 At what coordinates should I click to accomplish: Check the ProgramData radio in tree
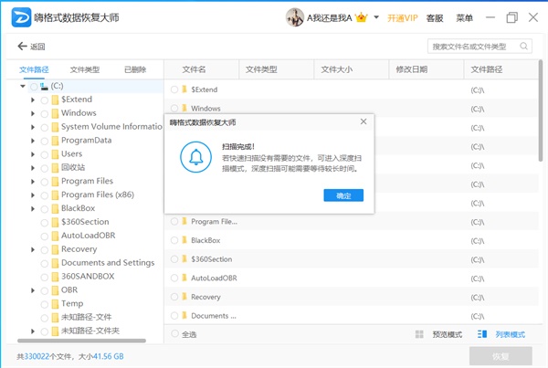(45, 142)
